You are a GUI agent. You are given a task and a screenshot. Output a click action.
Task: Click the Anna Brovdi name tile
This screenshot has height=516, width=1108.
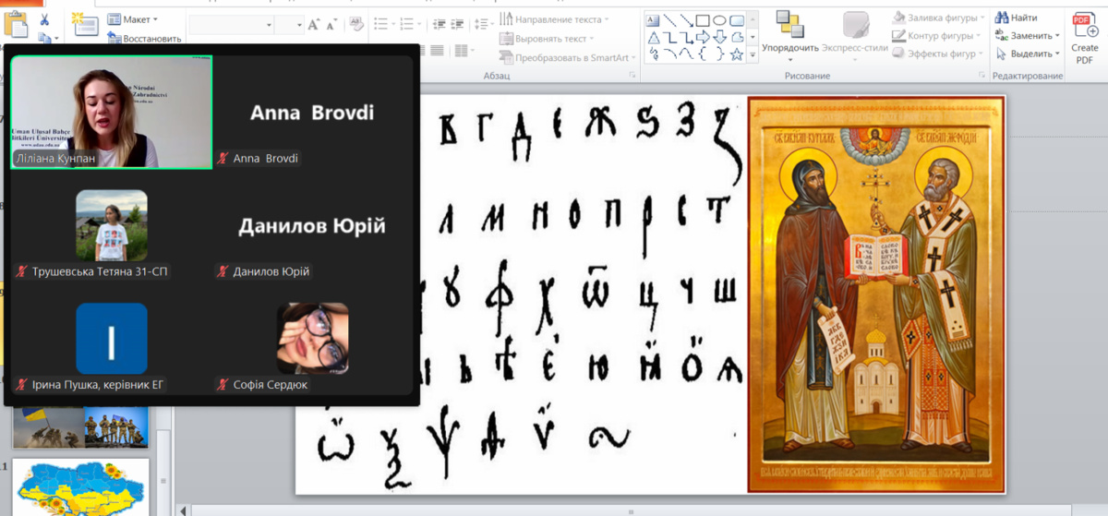[x=313, y=112]
